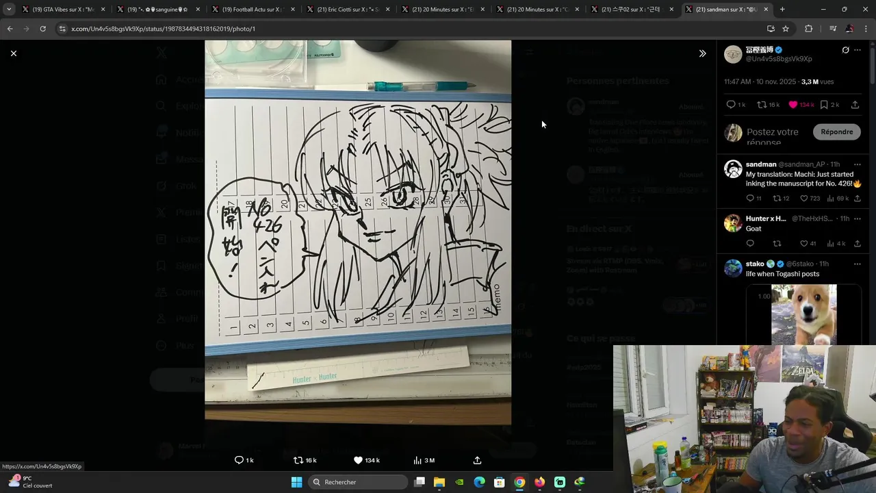Screen dimensions: 876x493
Task: Click the taskbar Rechercher search box
Action: tap(357, 482)
